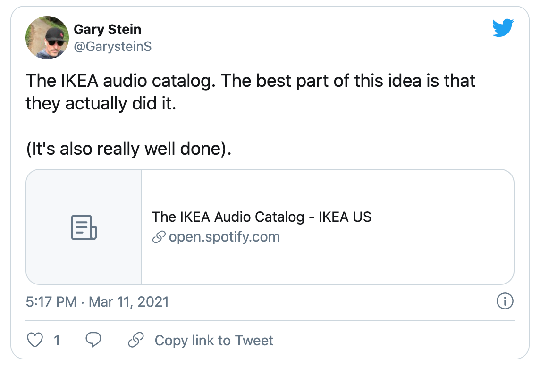
Task: Open Gary Stein's profile picture
Action: click(x=47, y=38)
